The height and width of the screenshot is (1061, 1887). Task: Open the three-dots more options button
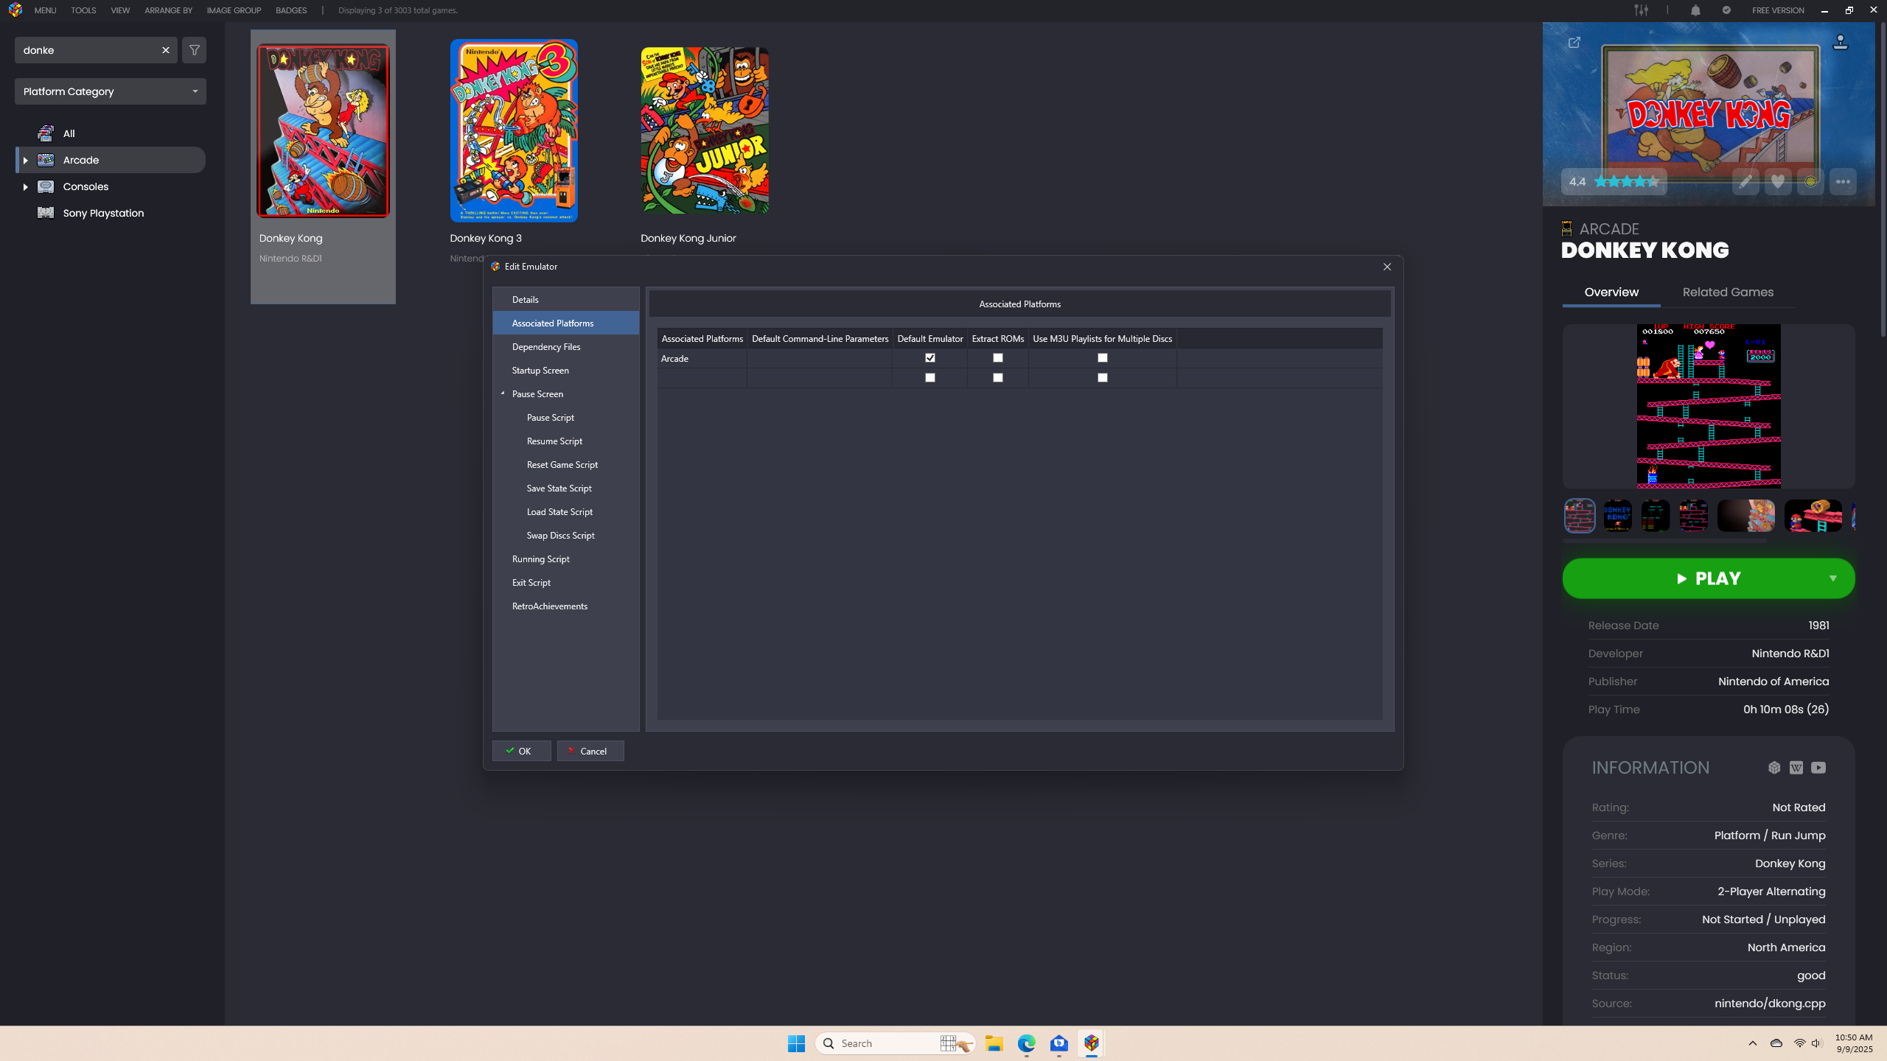(1843, 182)
